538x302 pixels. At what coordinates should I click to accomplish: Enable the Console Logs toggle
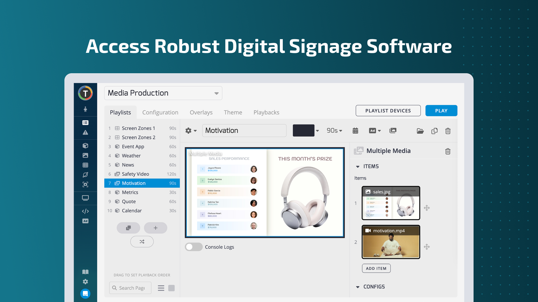194,247
